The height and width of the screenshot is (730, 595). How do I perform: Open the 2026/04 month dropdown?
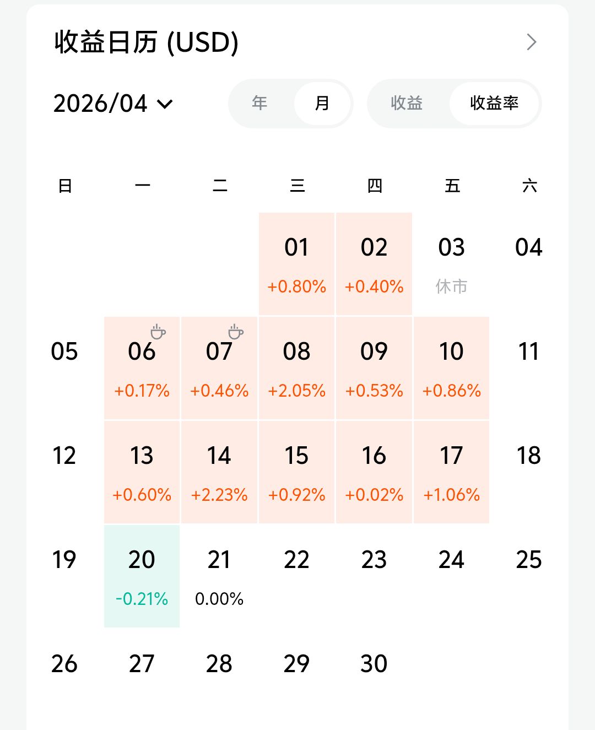[101, 104]
